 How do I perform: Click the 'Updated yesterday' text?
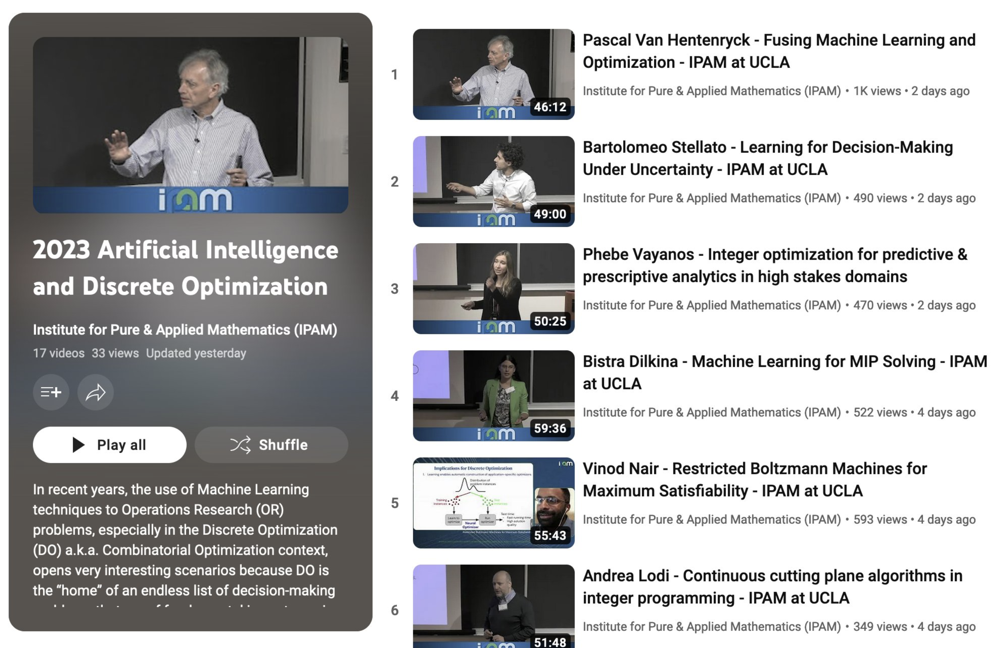click(196, 353)
